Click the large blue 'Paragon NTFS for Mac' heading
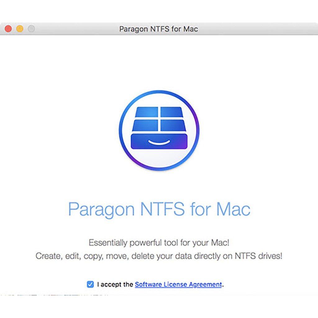Image resolution: width=318 pixels, height=318 pixels. pyautogui.click(x=159, y=210)
